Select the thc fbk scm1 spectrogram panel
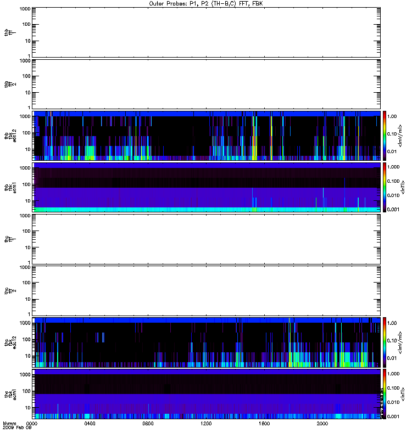 (207, 394)
